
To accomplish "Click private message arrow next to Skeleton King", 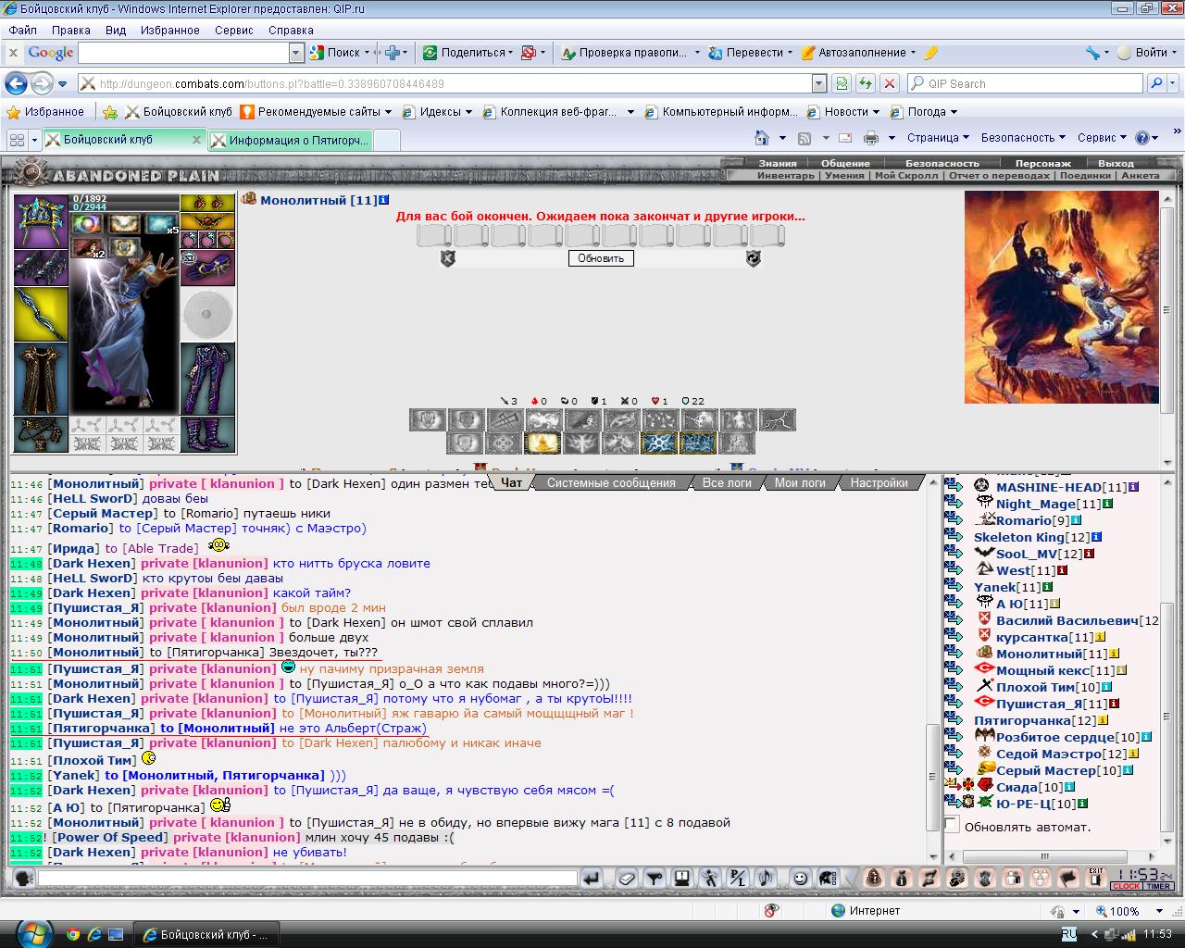I will (954, 536).
